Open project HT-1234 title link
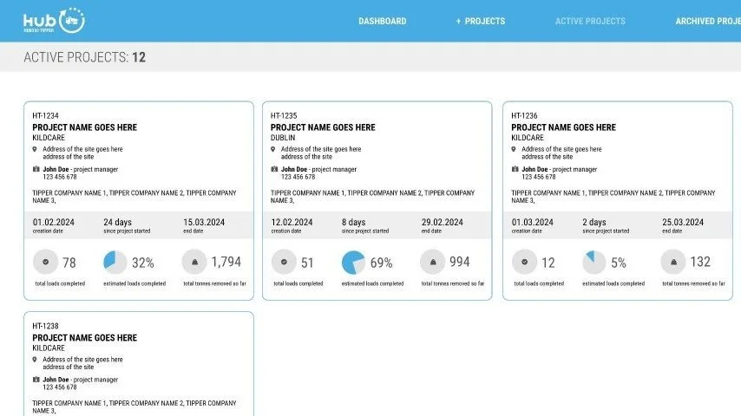Viewport: 741px width, 416px height. (x=84, y=127)
